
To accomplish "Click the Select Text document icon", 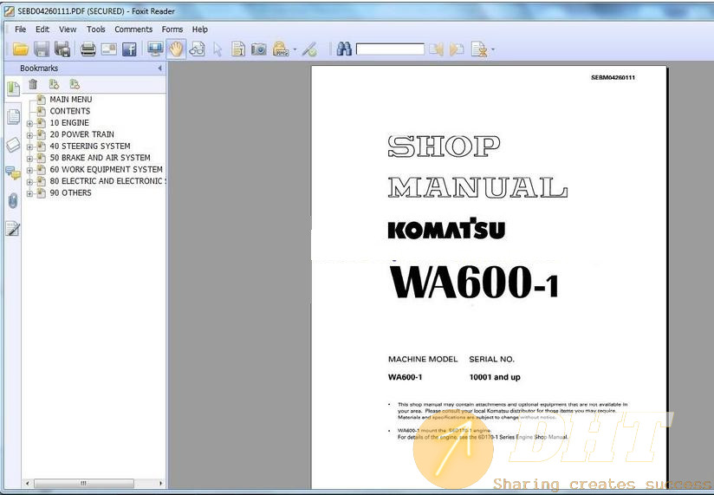I will tap(238, 49).
